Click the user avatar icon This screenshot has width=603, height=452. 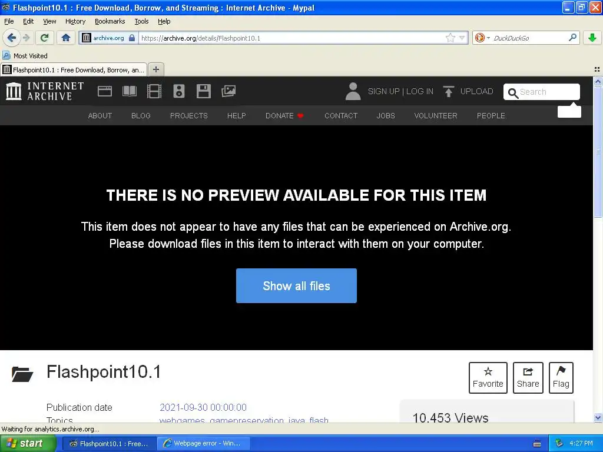353,91
